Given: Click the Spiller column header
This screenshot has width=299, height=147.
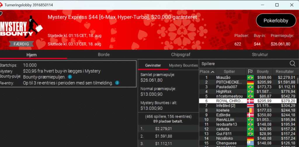Looking at the screenshot, I should 229,72.
